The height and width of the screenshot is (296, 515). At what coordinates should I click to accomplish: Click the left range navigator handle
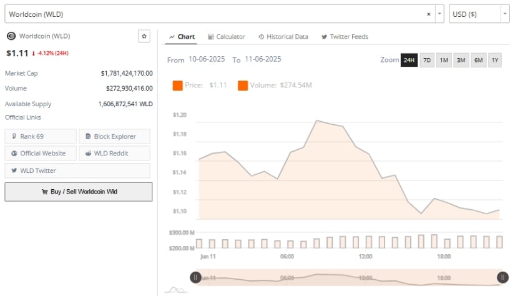pyautogui.click(x=195, y=278)
